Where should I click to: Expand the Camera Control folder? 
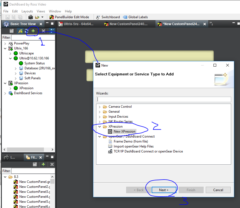click(x=100, y=107)
